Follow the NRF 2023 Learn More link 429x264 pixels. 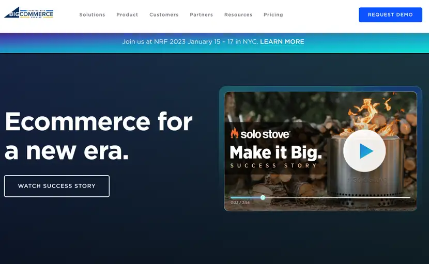tap(282, 41)
